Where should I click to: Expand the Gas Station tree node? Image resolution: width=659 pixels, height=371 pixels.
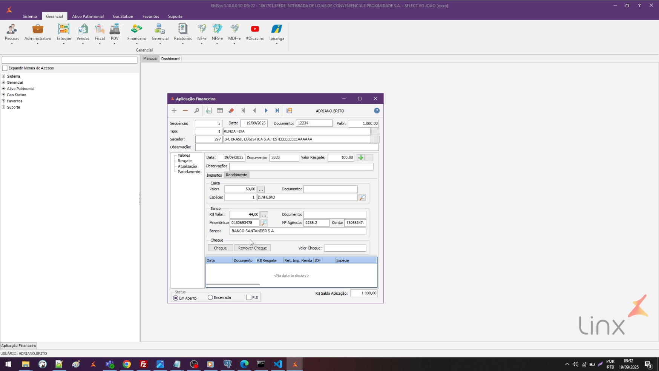coord(3,95)
